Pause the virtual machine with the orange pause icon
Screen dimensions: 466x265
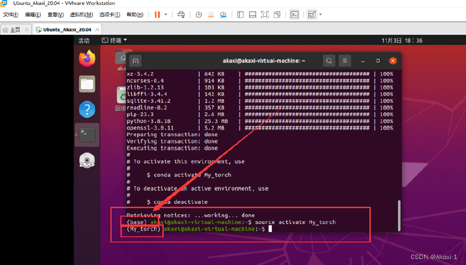tap(157, 15)
